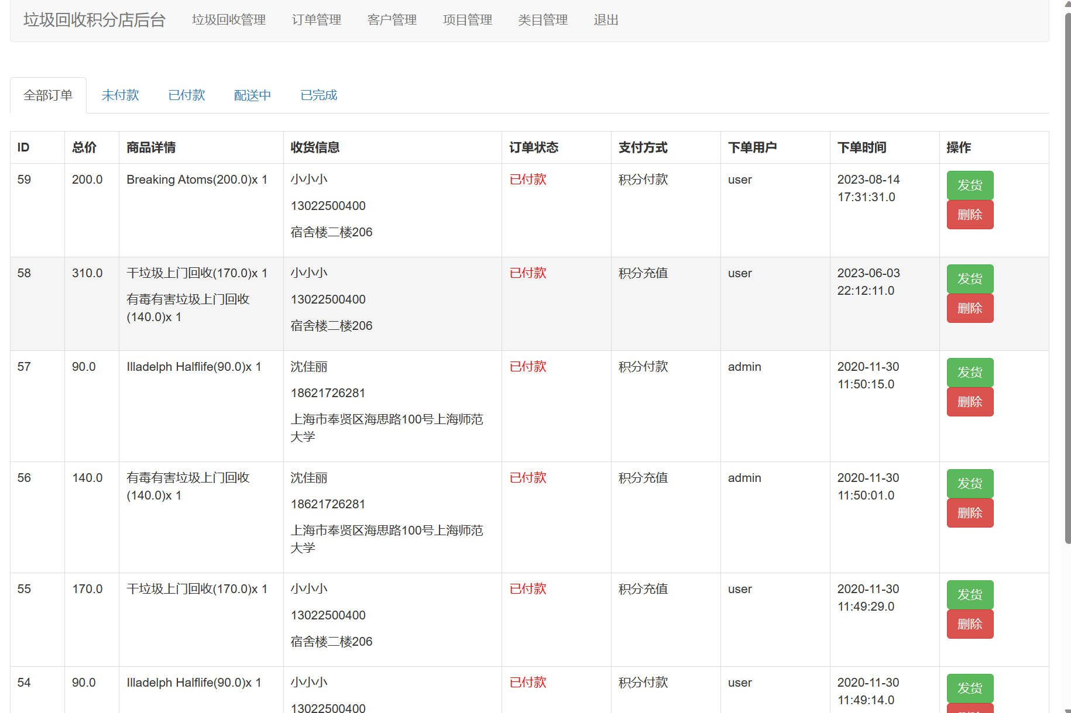Screen dimensions: 1071x713
Task: Click 删除 for order 59
Action: (x=969, y=214)
